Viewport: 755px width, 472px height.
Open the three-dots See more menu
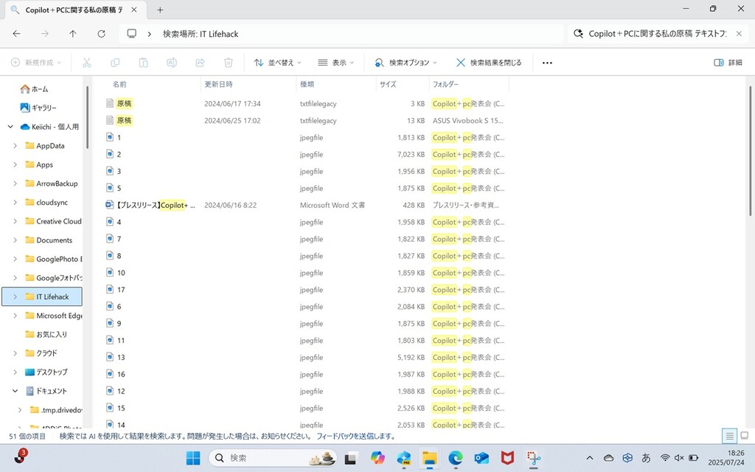[548, 63]
